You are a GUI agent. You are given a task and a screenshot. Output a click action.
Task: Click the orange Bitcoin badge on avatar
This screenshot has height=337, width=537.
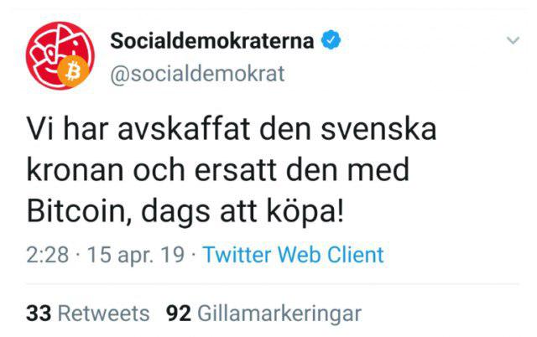pos(71,75)
